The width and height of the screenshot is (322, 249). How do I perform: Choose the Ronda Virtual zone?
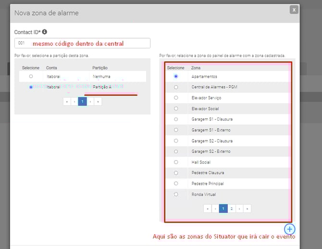pos(176,194)
